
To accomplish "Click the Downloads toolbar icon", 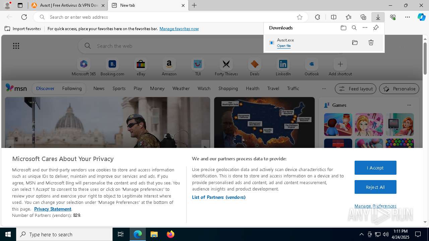I will tap(378, 17).
